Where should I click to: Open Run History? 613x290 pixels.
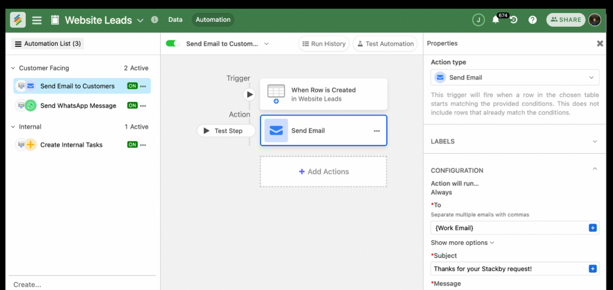324,44
